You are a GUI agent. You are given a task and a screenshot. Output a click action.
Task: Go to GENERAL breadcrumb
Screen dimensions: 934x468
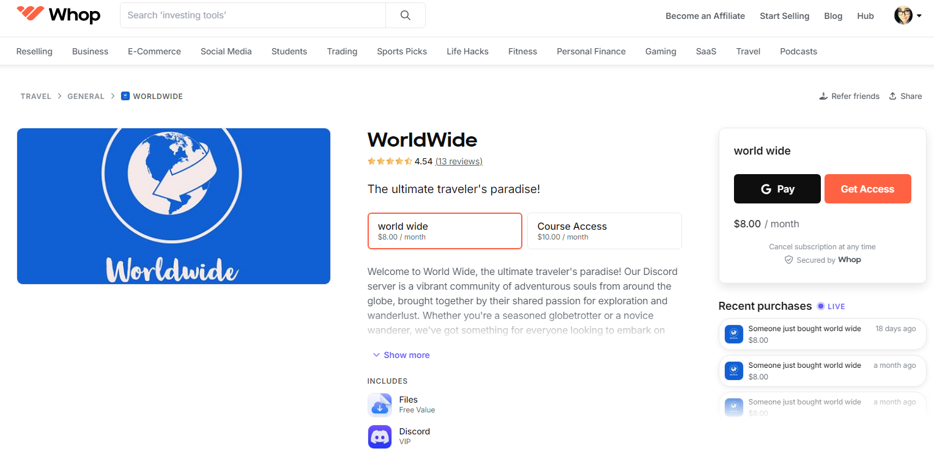click(86, 97)
